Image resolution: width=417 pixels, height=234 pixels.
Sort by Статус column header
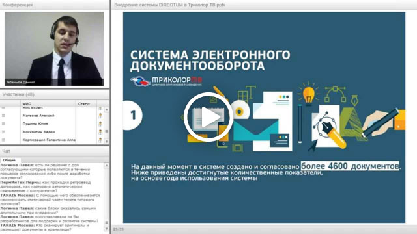coord(87,104)
